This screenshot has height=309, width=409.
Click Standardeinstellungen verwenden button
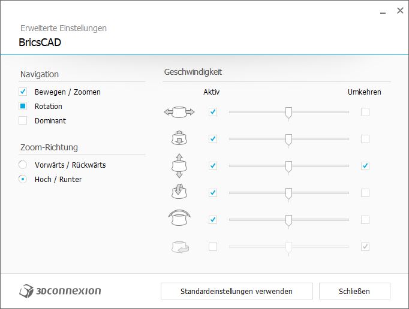tap(236, 291)
